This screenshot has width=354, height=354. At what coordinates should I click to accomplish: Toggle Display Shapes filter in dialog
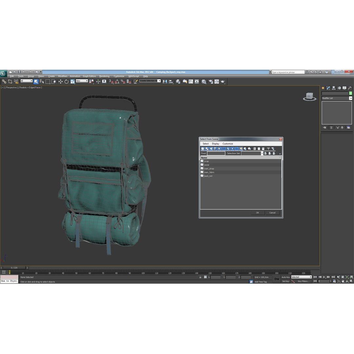point(207,148)
